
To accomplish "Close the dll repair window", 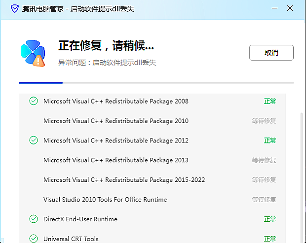I will coord(290,8).
